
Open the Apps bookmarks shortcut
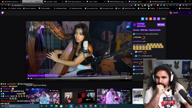4,8
